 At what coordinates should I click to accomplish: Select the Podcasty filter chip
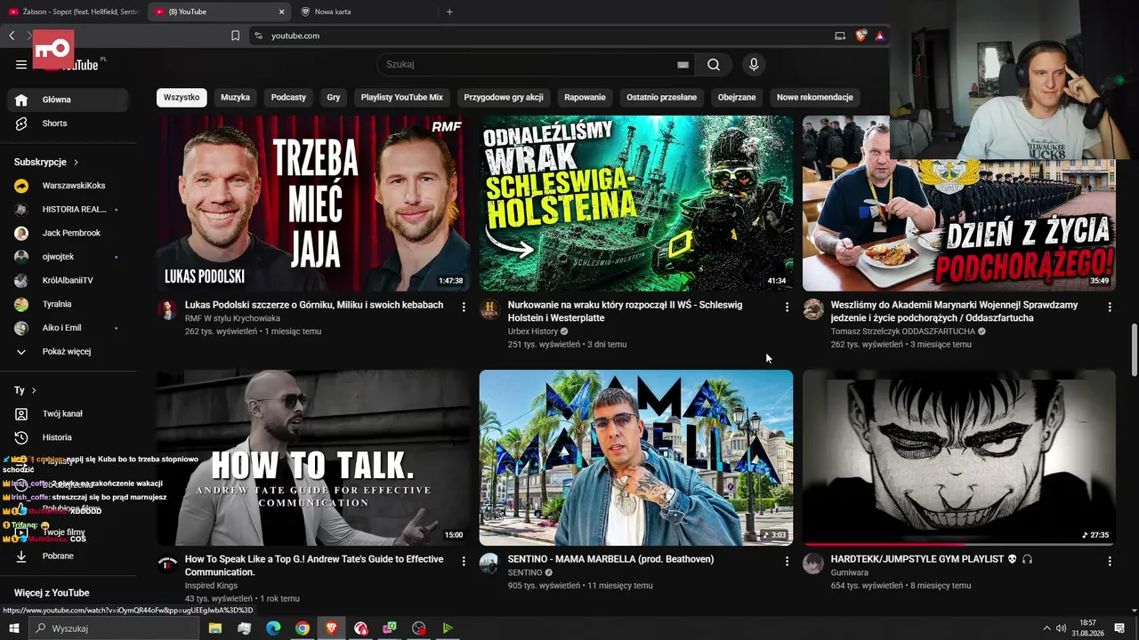point(288,97)
